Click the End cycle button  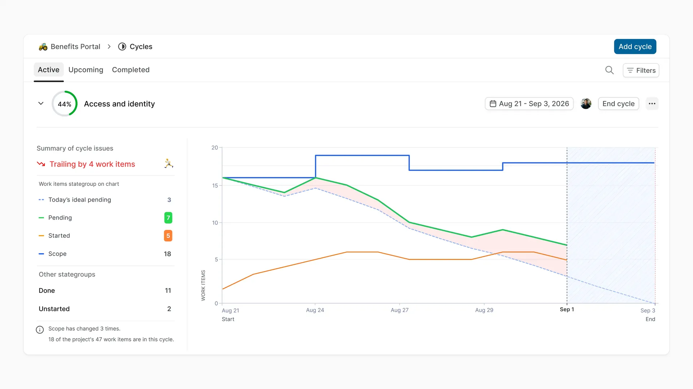click(618, 104)
